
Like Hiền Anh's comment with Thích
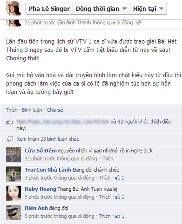click(x=104, y=216)
